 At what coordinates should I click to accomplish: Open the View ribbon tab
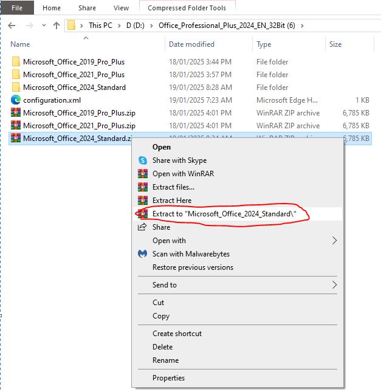tap(121, 8)
